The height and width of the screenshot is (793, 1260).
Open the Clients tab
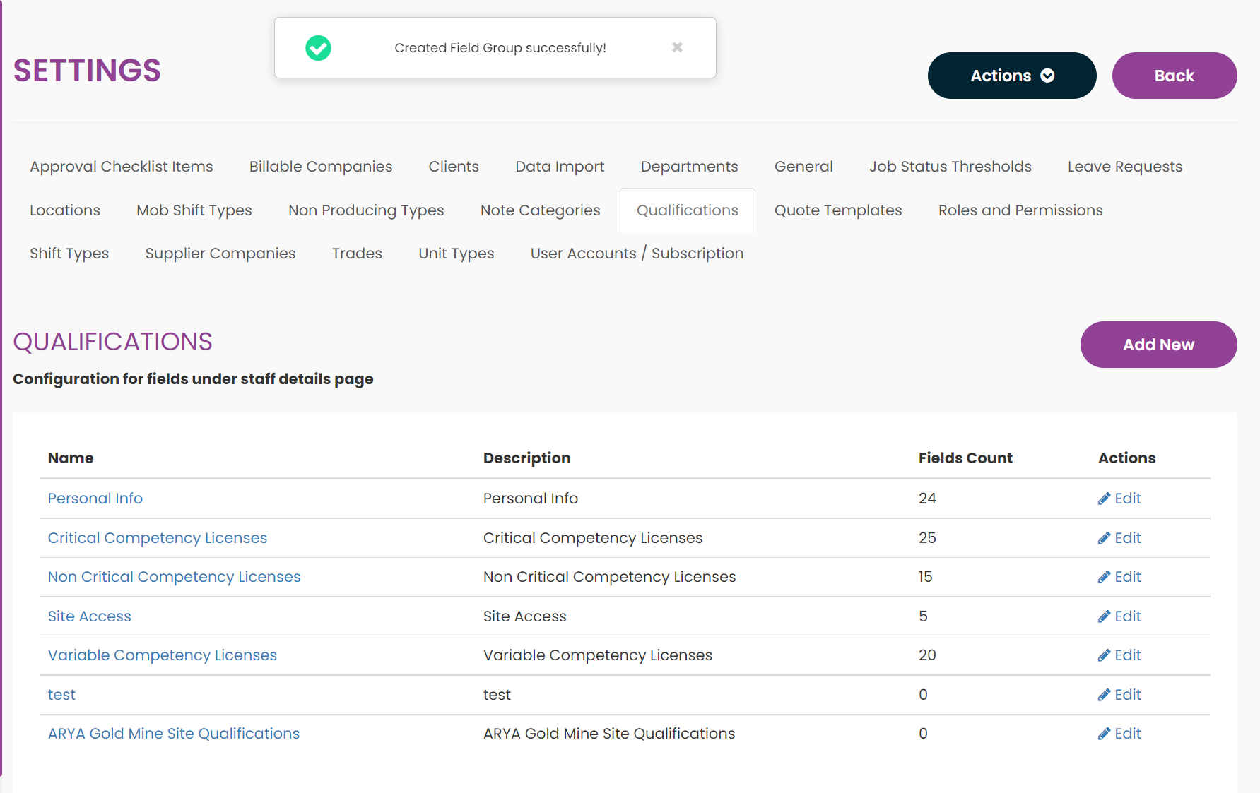(x=454, y=167)
